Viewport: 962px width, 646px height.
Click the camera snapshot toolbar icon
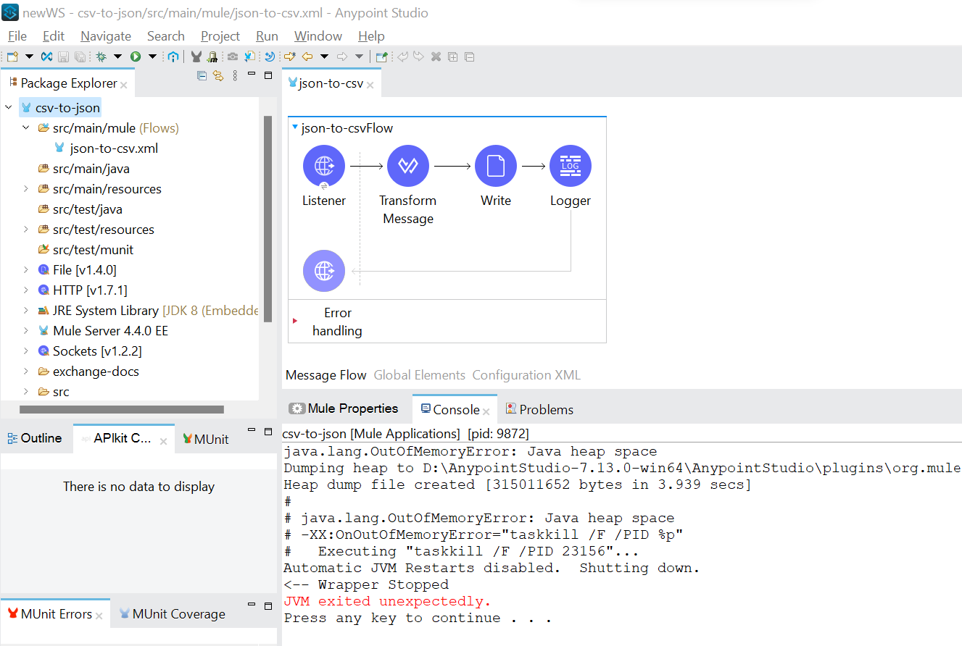coord(233,56)
